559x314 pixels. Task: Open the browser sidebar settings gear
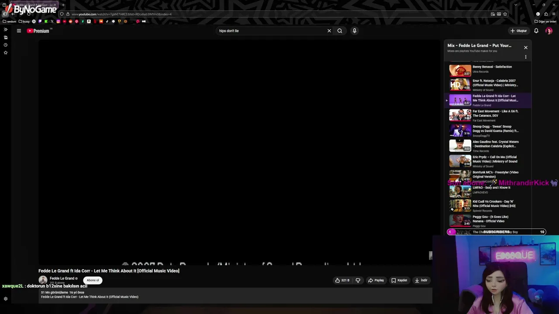pyautogui.click(x=6, y=299)
